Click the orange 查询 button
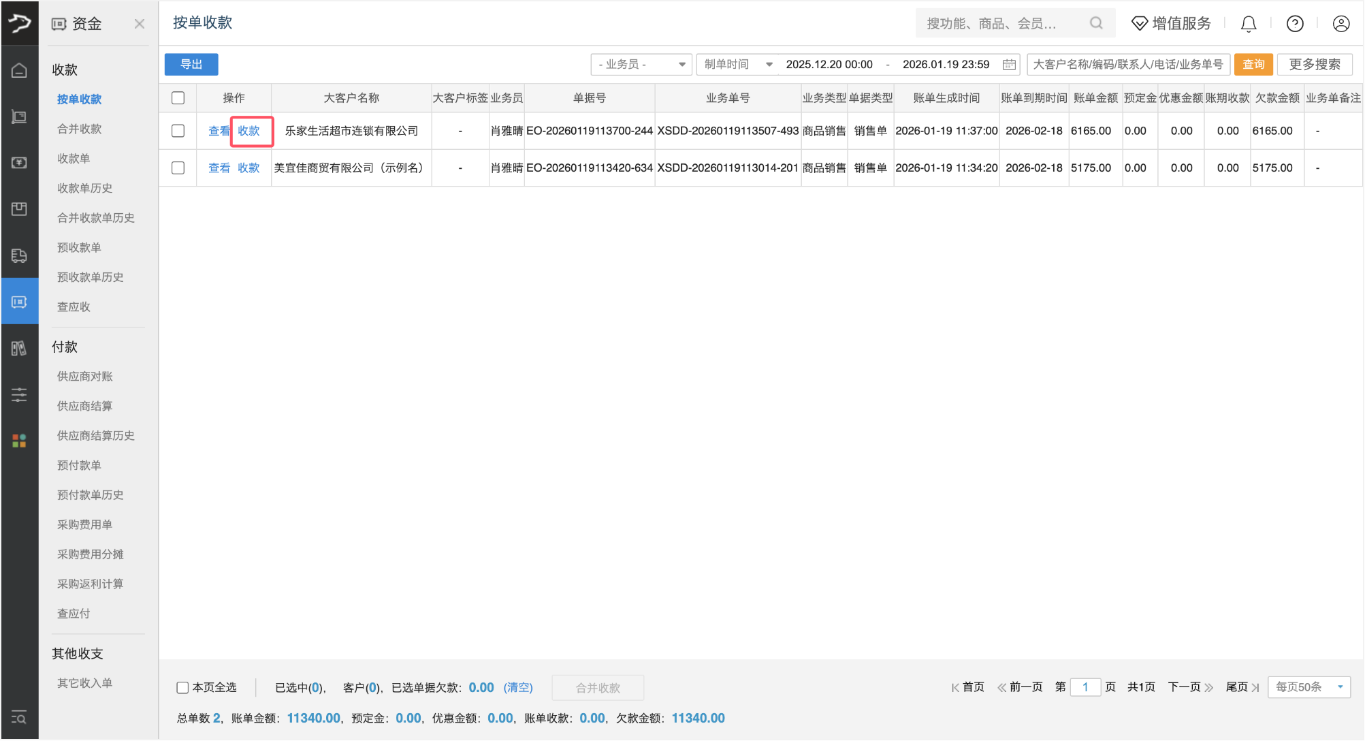The image size is (1365, 741). pyautogui.click(x=1253, y=65)
